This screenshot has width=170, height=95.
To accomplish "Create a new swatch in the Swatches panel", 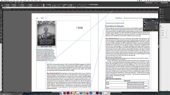I will pos(155,30).
